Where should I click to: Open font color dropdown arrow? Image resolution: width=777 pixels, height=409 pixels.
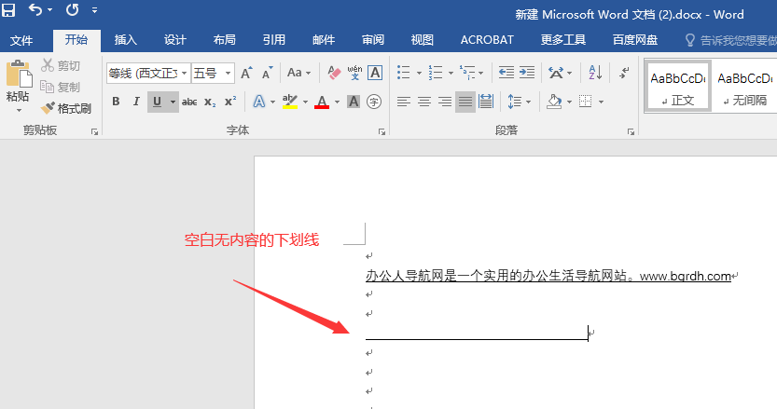[337, 102]
